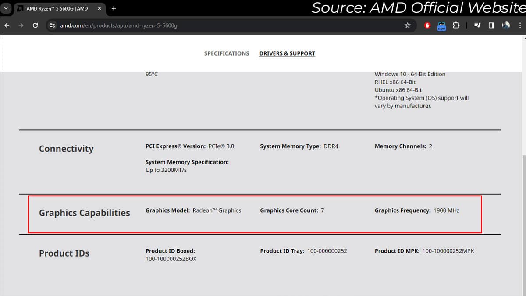
Task: Open the Extensions puzzle-piece menu
Action: [x=456, y=25]
